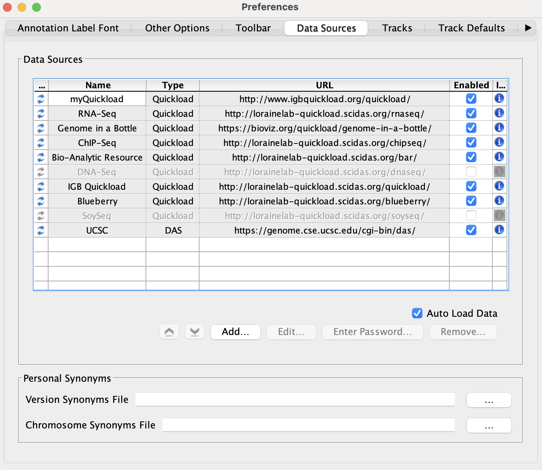
Task: Disable the Blueberry source checkbox
Action: 471,201
